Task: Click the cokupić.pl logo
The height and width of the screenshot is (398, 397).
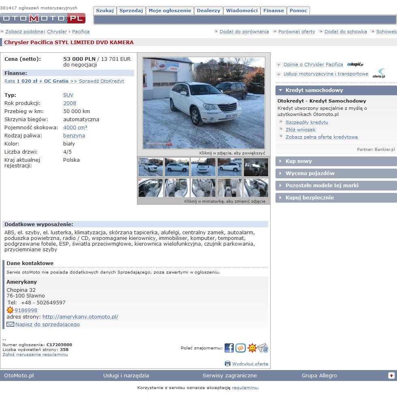Action: coord(355,64)
